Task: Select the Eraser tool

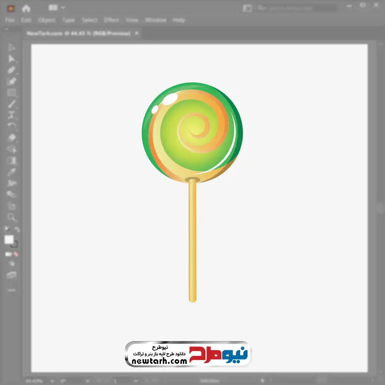Action: click(x=12, y=138)
